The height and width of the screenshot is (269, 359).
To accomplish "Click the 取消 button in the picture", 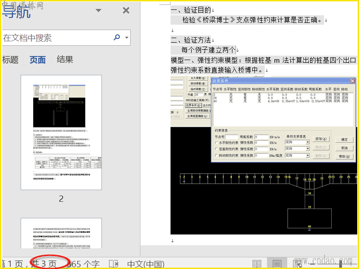I will [x=344, y=148].
